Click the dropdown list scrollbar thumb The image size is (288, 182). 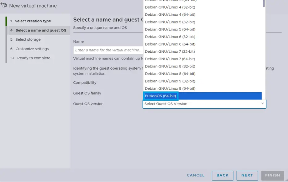tap(264, 3)
